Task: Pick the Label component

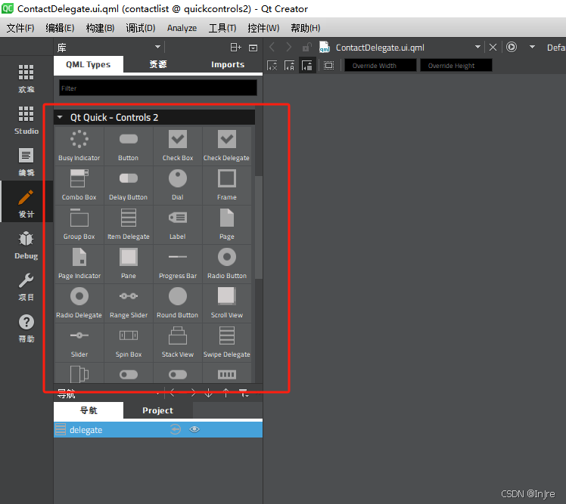Action: [x=178, y=224]
